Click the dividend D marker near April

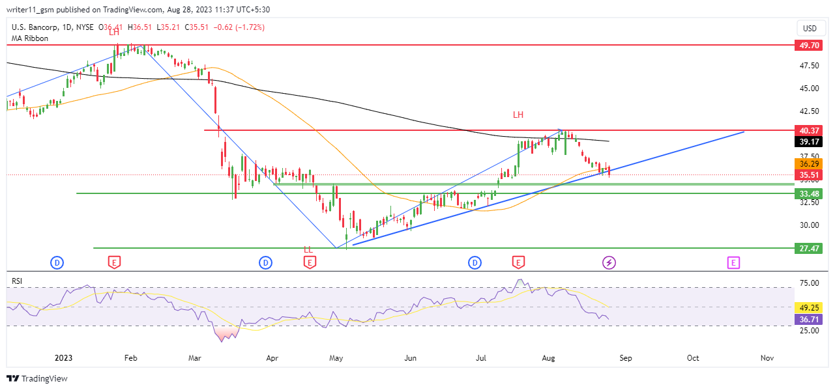click(265, 262)
